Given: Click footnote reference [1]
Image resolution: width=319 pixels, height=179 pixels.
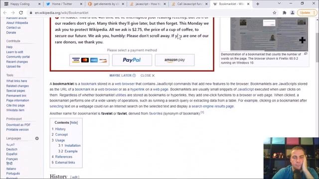Looking at the screenshot, I should [202, 112].
